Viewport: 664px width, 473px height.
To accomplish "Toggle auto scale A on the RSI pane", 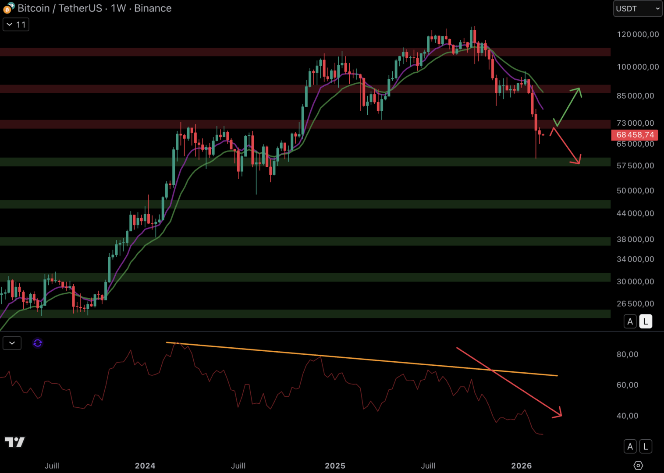I will point(630,446).
